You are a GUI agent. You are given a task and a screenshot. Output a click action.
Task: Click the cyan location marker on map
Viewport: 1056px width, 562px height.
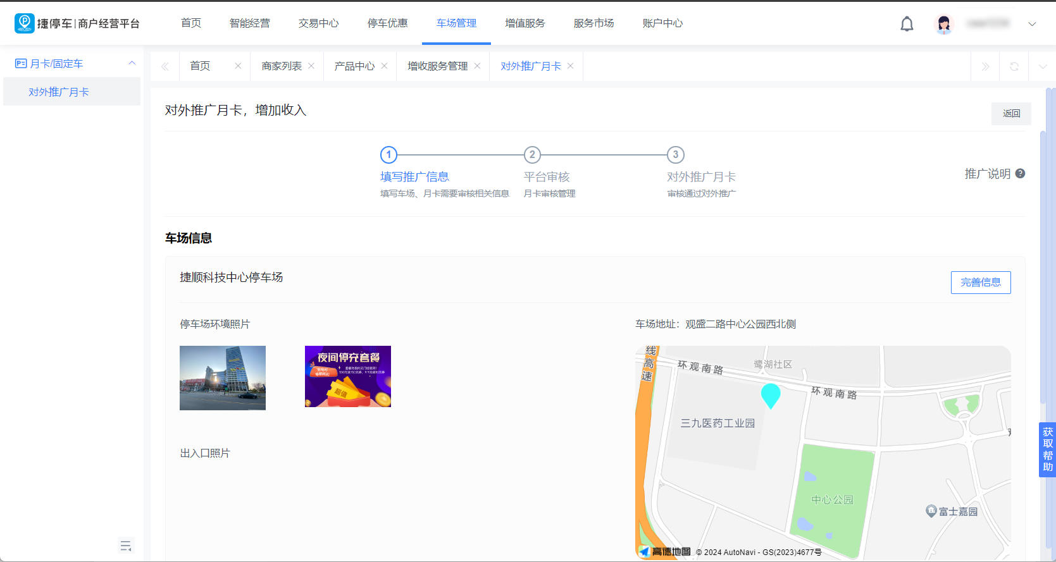pos(770,395)
